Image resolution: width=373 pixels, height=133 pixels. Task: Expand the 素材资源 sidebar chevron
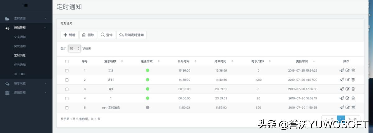click(45, 19)
